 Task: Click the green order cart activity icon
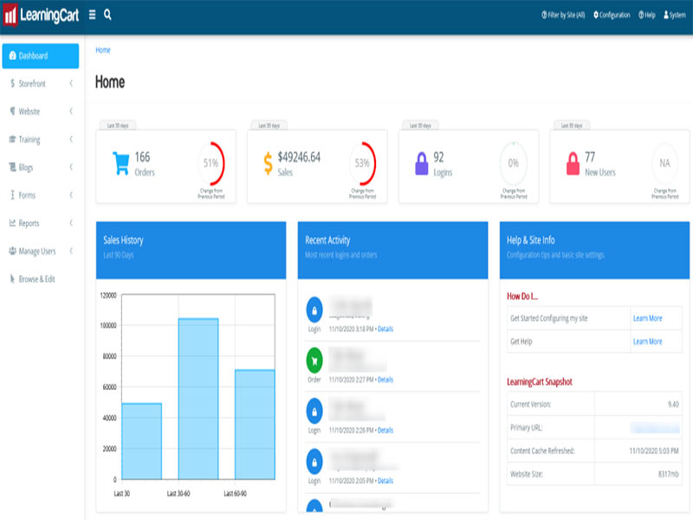coord(314,360)
